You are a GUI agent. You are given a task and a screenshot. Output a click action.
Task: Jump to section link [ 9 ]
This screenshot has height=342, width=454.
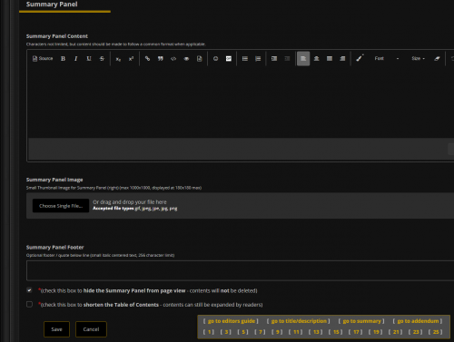point(277,332)
